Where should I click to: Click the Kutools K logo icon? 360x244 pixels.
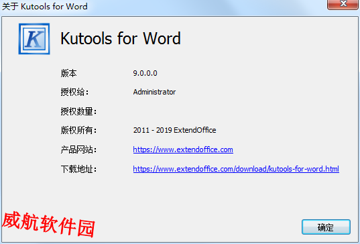pos(34,39)
